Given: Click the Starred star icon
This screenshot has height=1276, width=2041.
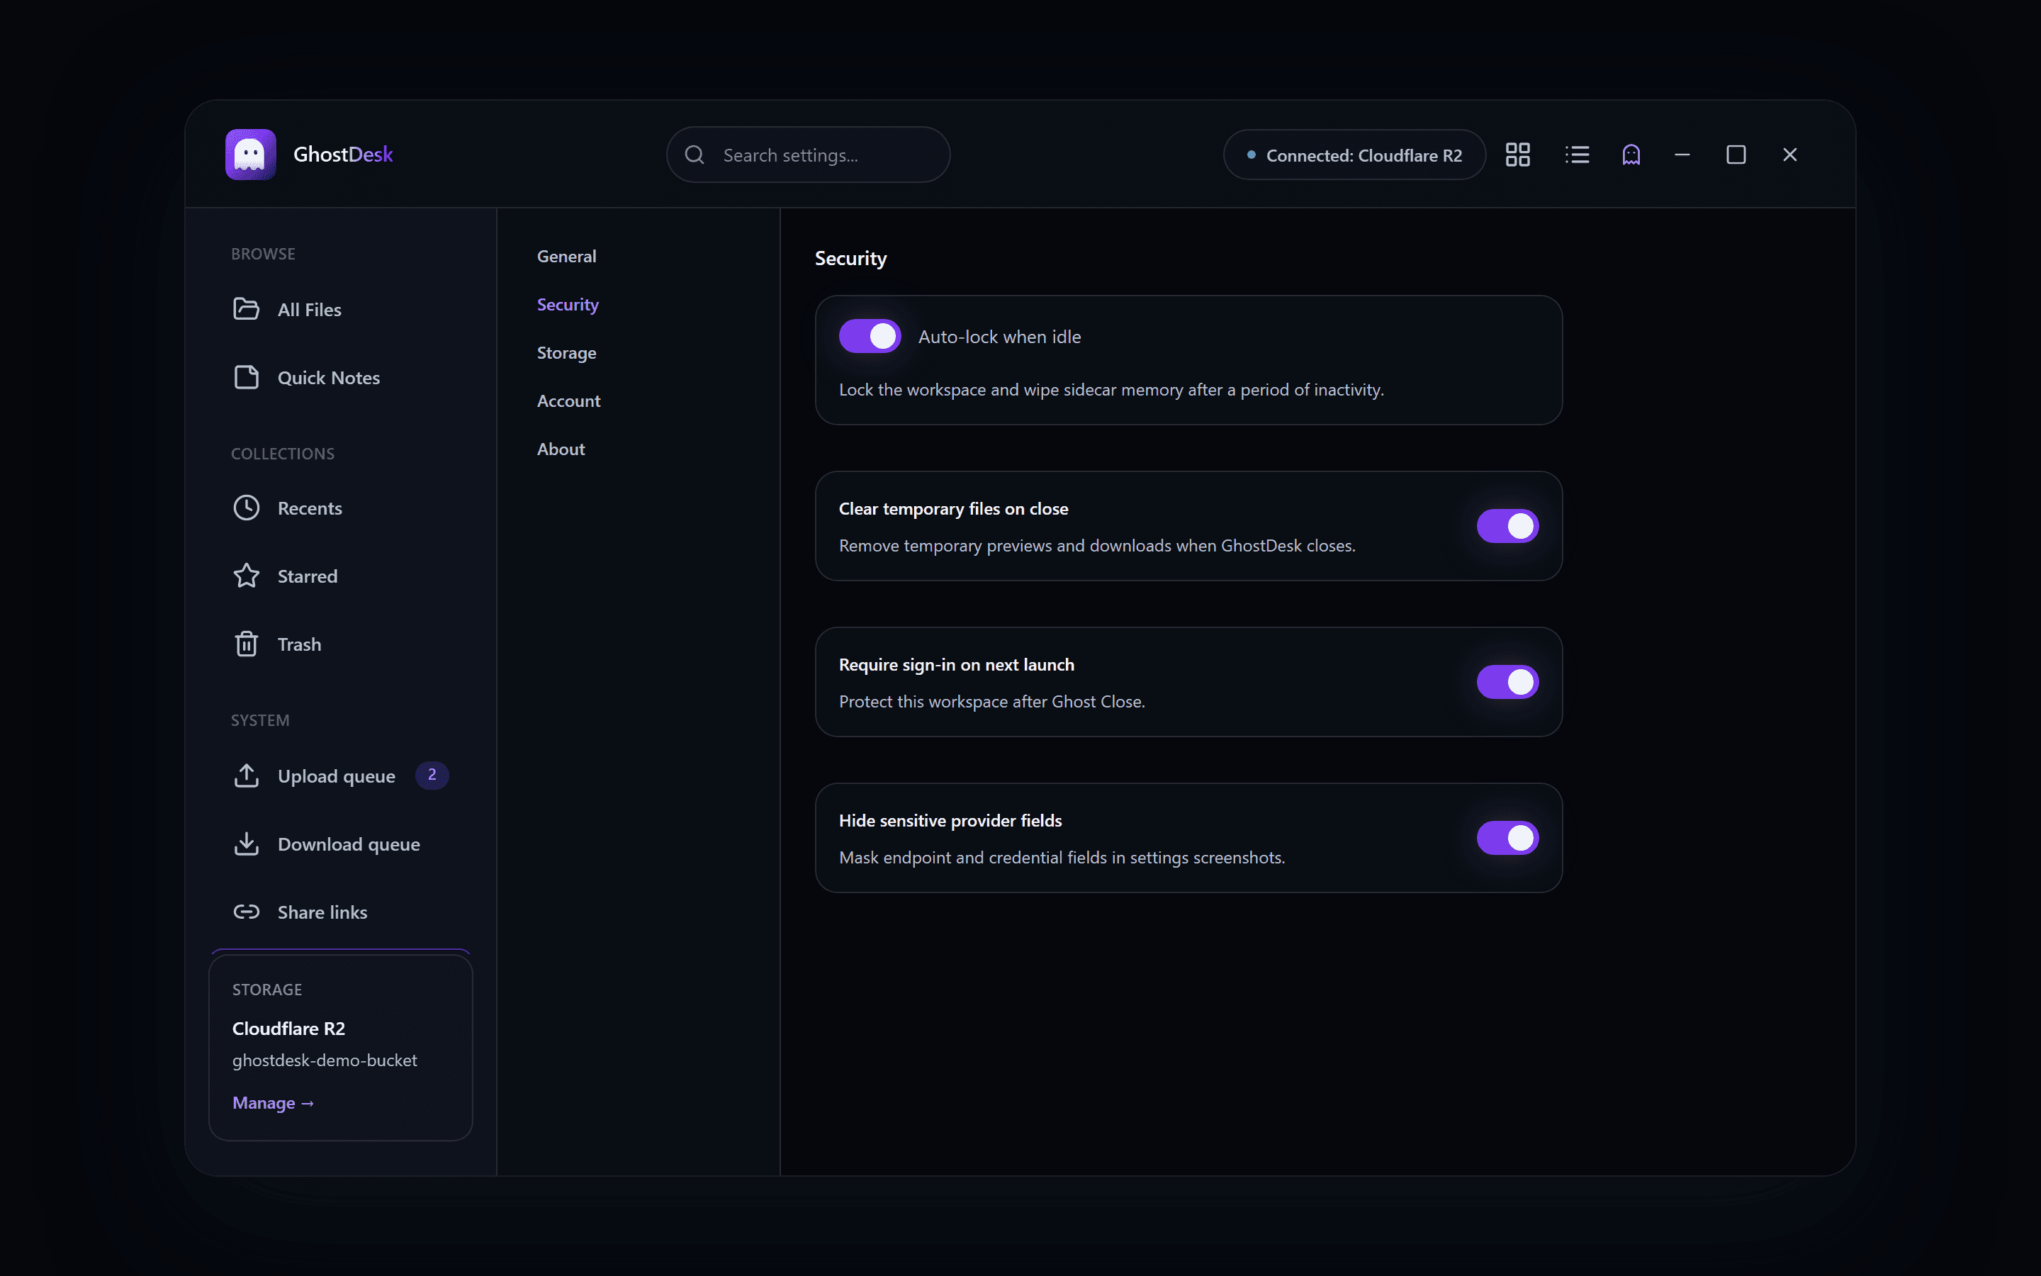Looking at the screenshot, I should (247, 576).
